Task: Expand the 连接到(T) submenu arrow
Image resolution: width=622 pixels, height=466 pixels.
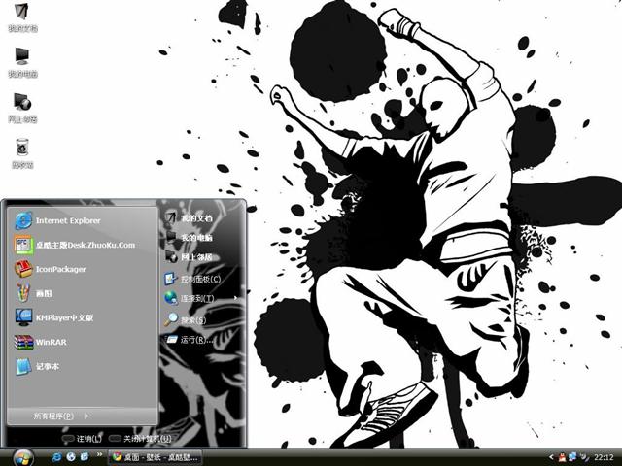Action: pos(236,298)
